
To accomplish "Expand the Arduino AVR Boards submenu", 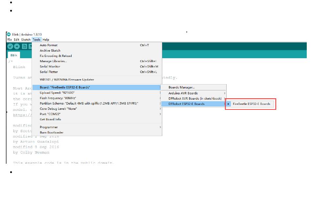I will coord(194,93).
